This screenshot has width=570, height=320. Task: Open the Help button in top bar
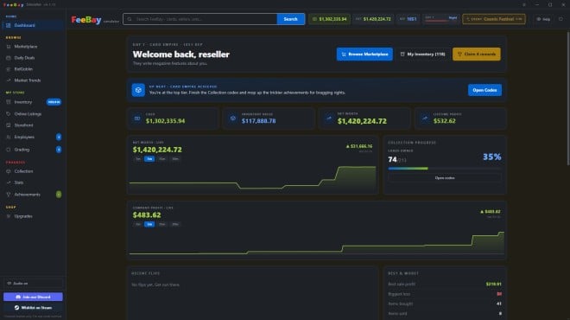tap(543, 19)
